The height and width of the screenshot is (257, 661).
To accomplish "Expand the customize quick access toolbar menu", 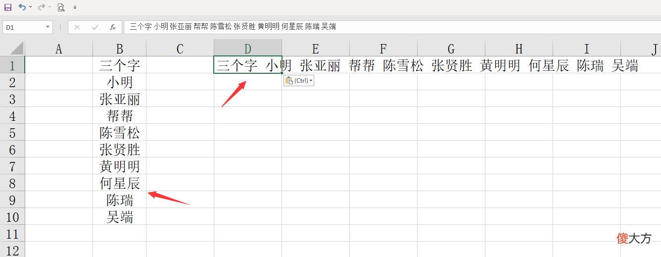I will coord(75,7).
